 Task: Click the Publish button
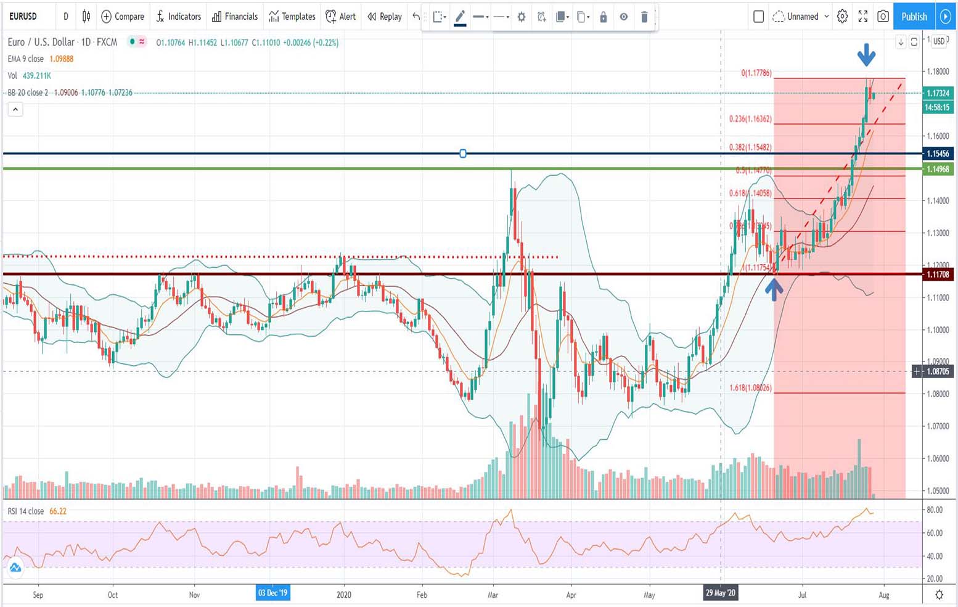[x=914, y=17]
